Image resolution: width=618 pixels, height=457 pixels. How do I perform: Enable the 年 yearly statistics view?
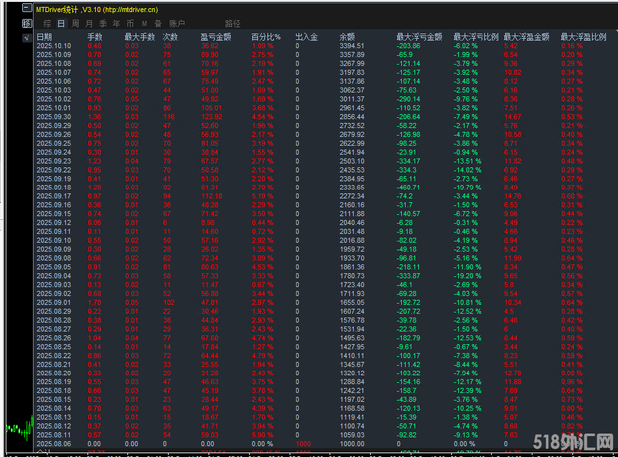pos(116,23)
